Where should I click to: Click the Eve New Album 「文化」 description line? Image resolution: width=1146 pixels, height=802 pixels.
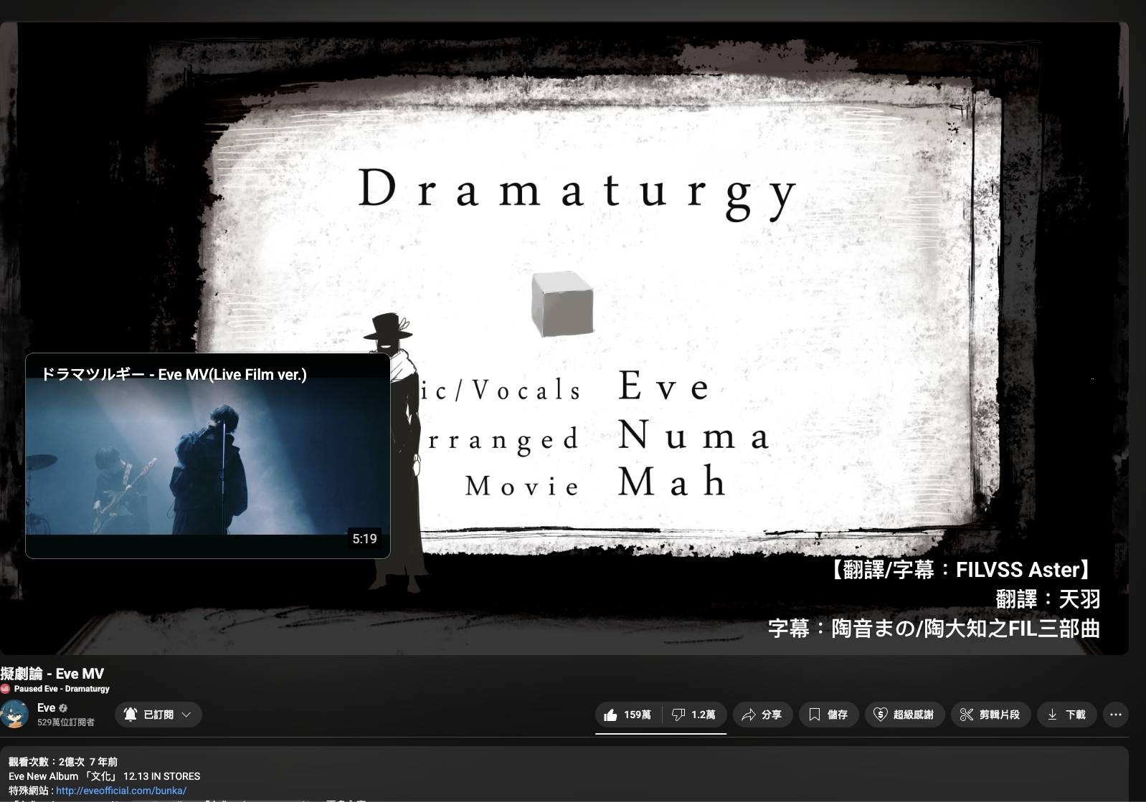[x=105, y=776]
